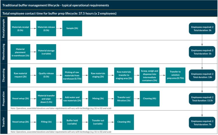The width and height of the screenshot is (218, 135).
Task: Select the Materials release (0.5h) step
Action: click(x=46, y=28)
